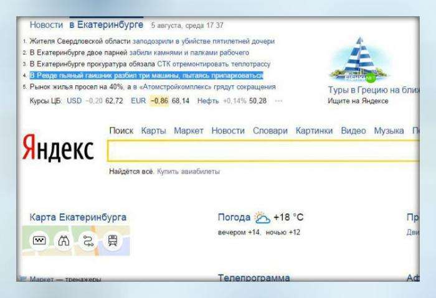Click Ищите на Яндексе text

click(358, 101)
